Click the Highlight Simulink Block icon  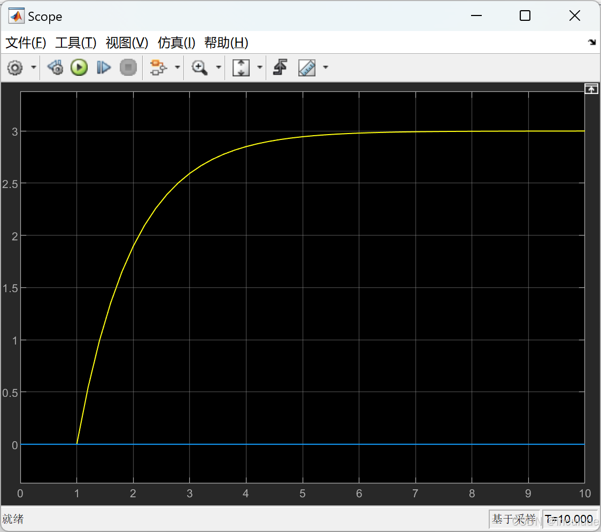[x=158, y=68]
